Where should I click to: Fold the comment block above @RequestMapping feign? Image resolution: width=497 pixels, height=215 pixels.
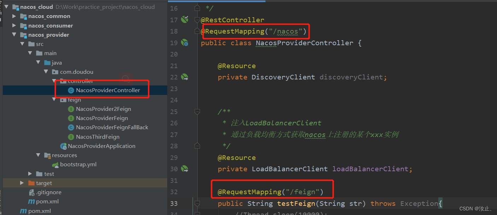click(x=197, y=112)
